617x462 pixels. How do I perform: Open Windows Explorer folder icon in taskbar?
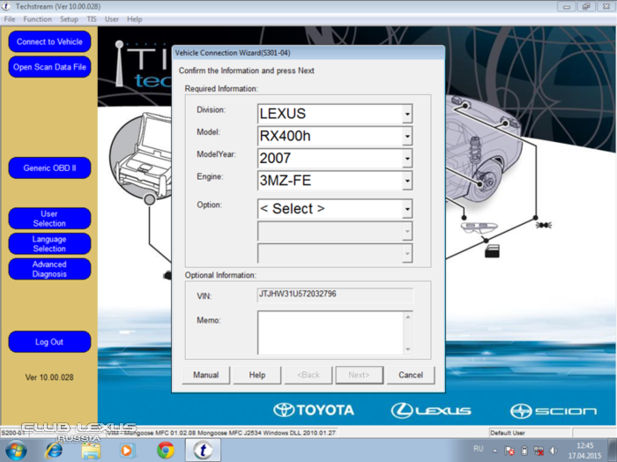(x=91, y=451)
